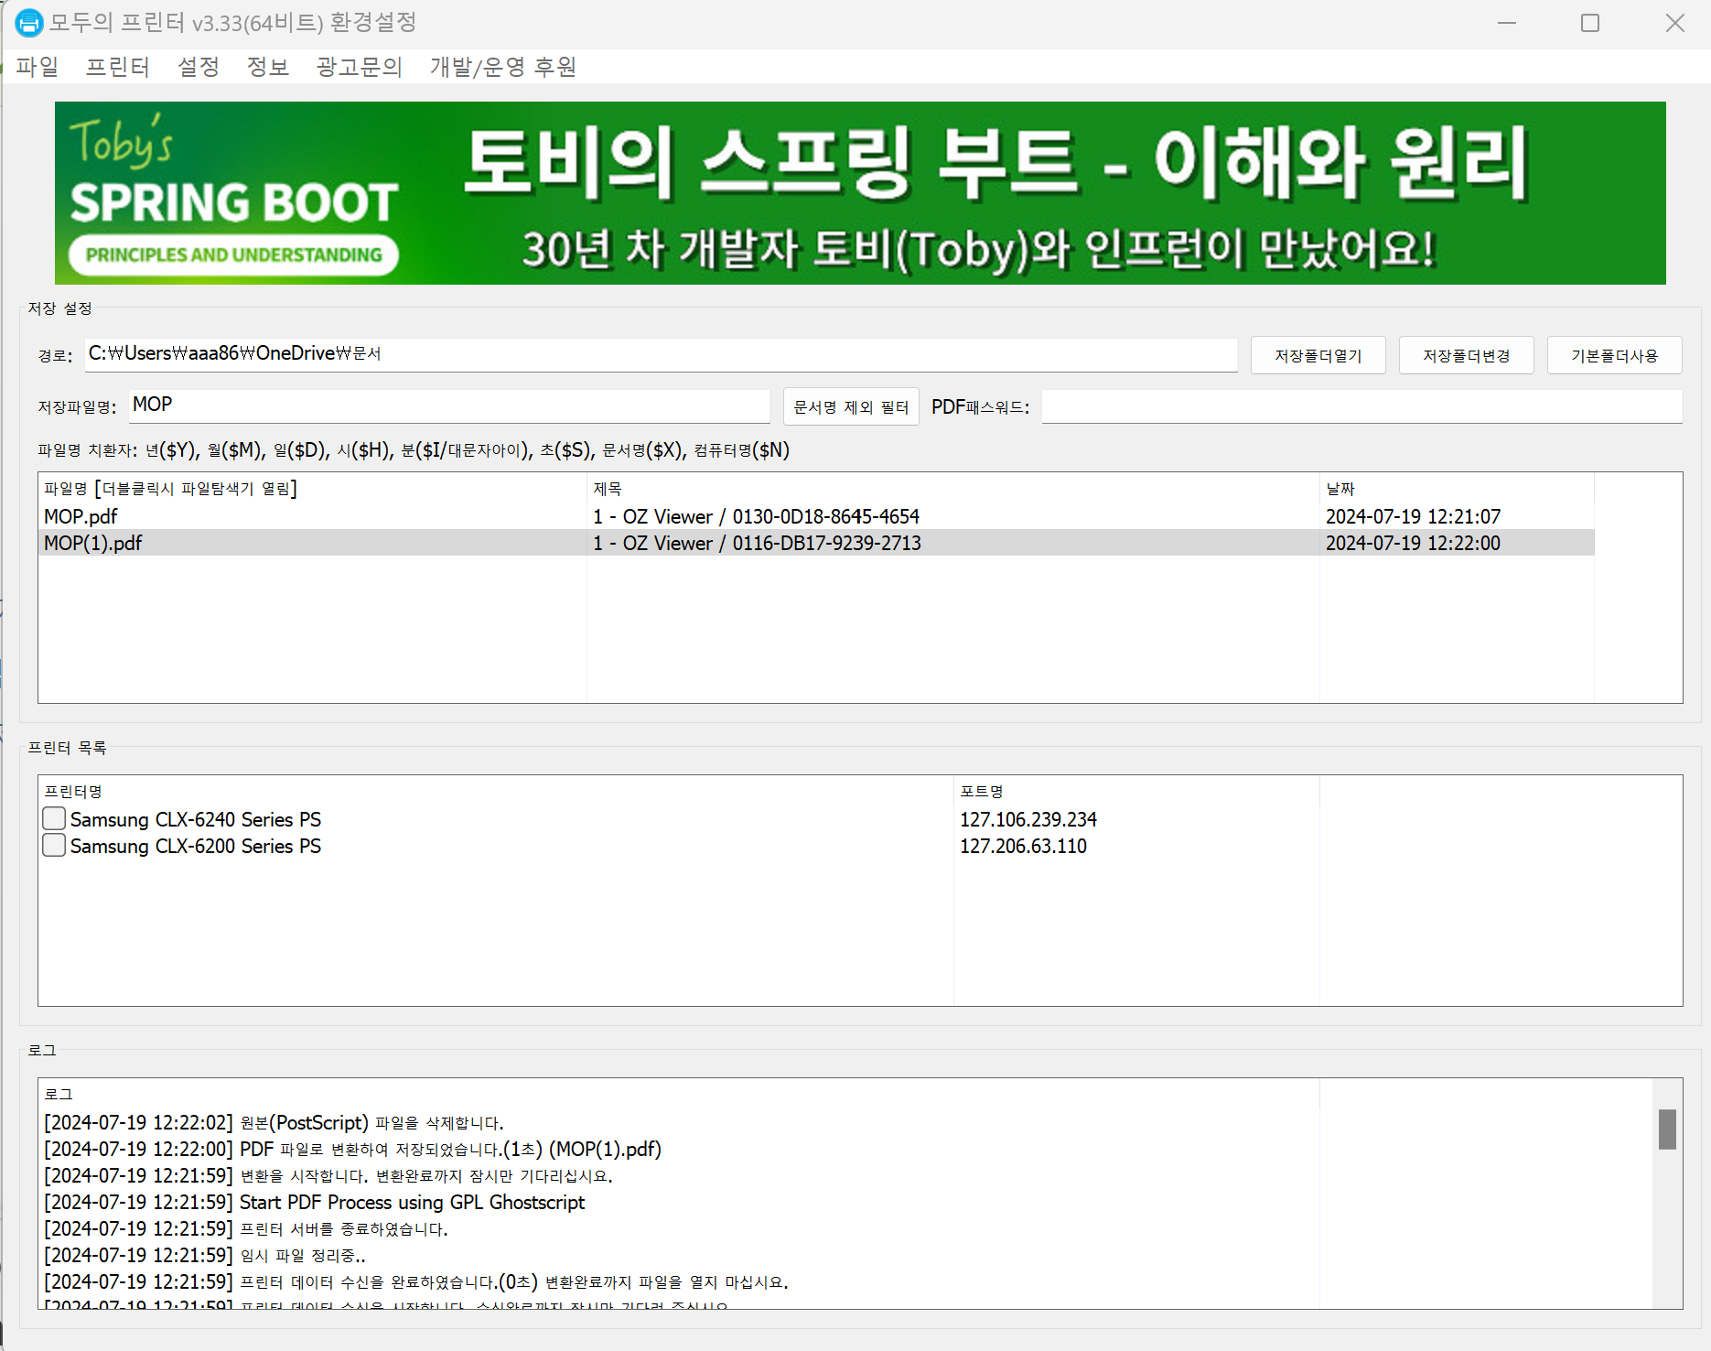Image resolution: width=1711 pixels, height=1351 pixels.
Task: Open the 정보 menu
Action: (268, 67)
